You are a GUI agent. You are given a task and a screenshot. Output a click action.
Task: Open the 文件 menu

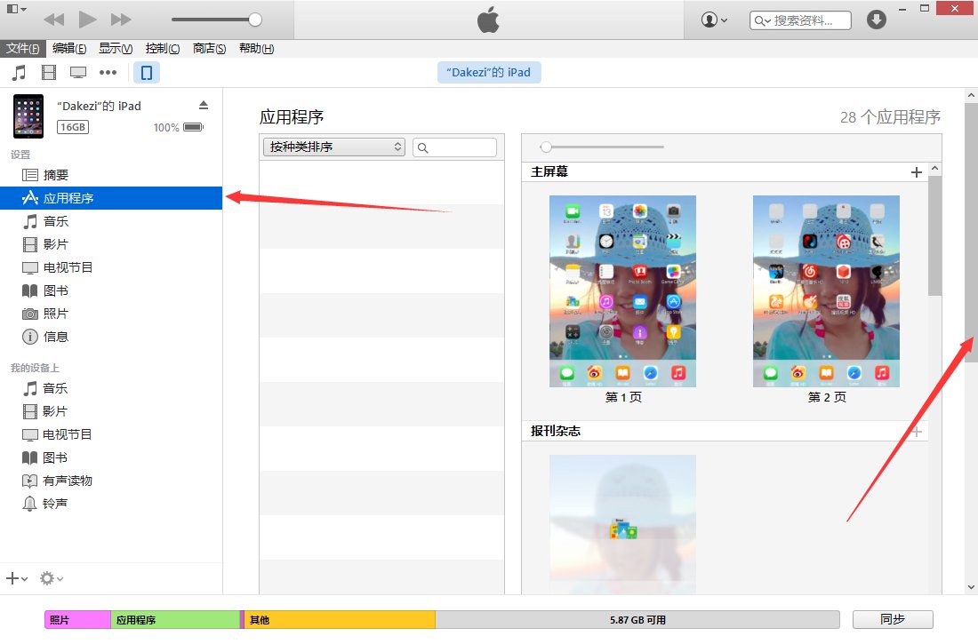22,49
